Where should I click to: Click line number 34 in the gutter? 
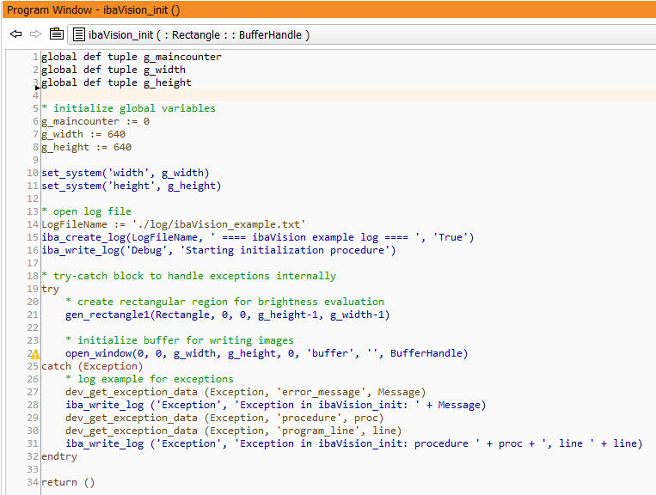pyautogui.click(x=33, y=483)
